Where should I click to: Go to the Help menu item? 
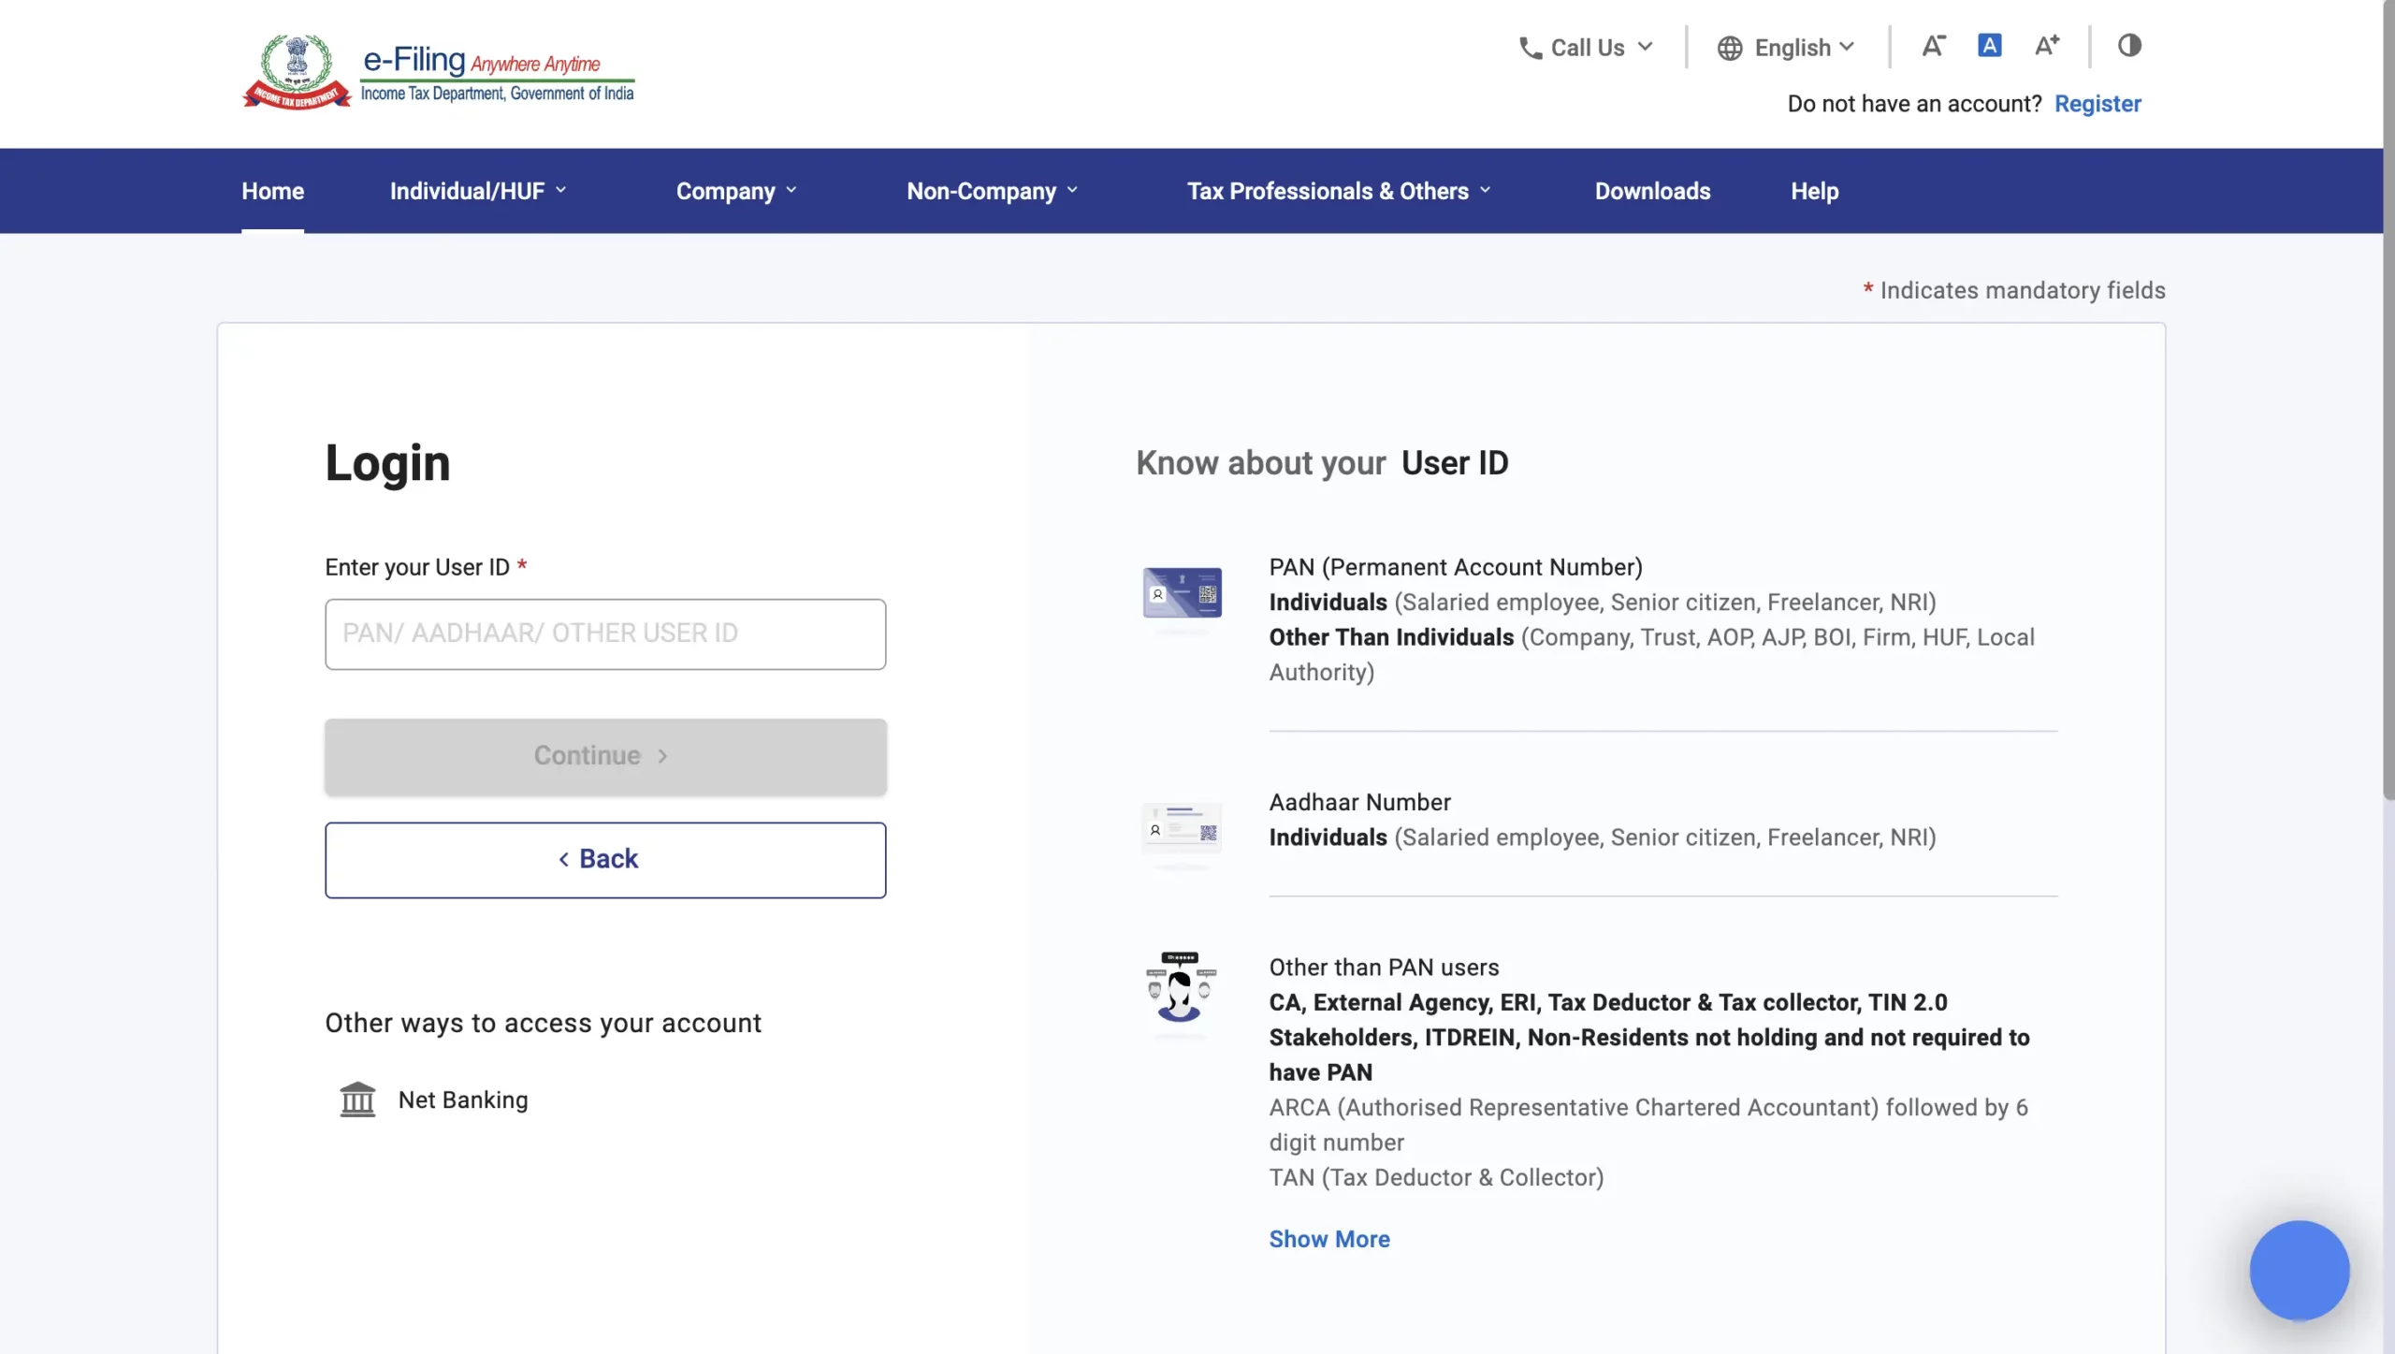coord(1814,191)
